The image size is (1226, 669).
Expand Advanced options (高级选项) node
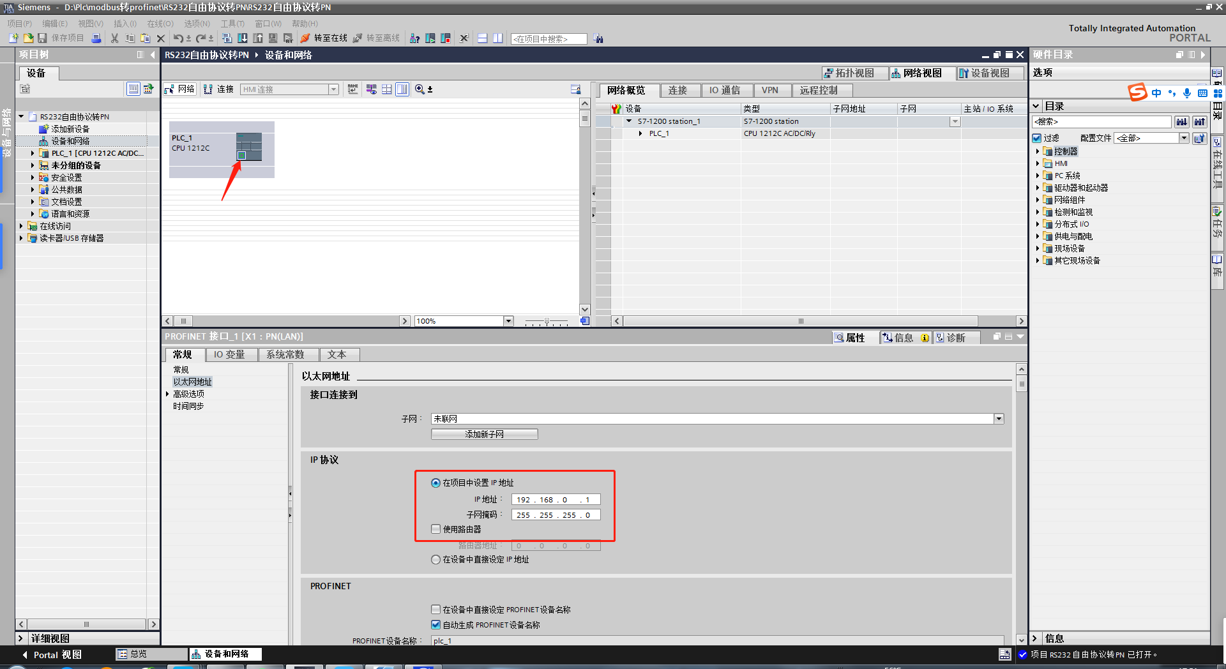click(x=167, y=394)
